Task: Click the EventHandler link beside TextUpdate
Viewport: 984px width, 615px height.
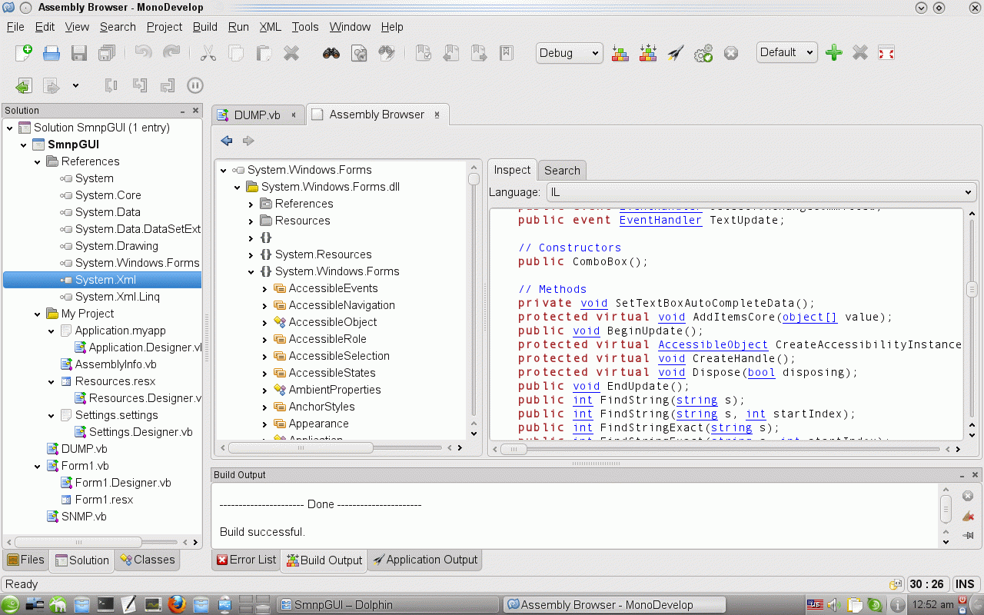Action: tap(660, 220)
